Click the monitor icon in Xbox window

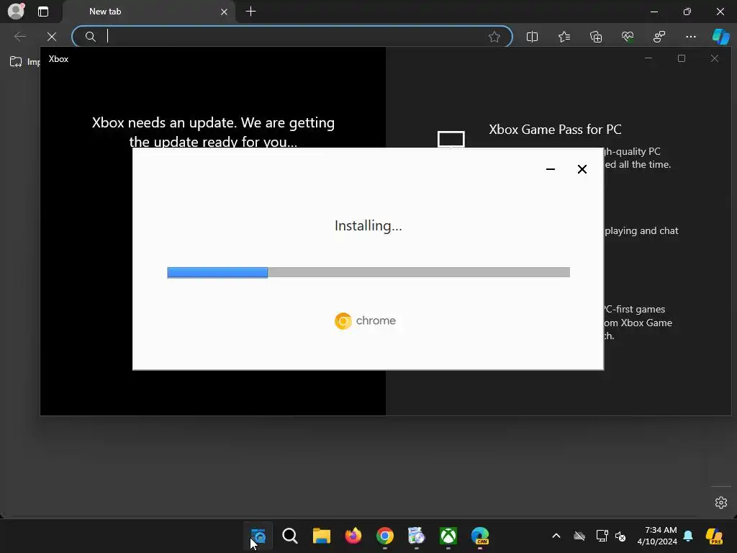(451, 140)
